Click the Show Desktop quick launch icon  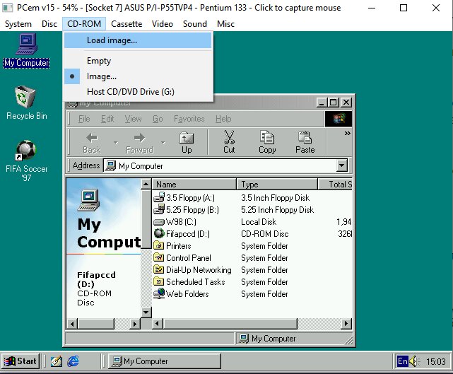[x=57, y=361]
